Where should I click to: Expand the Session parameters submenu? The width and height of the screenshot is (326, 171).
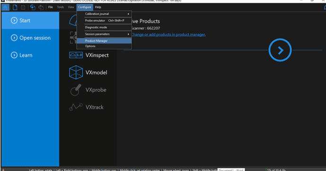click(x=105, y=34)
